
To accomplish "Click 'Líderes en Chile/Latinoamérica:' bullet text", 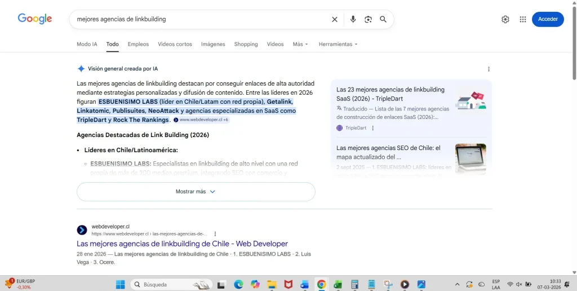I will (131, 150).
